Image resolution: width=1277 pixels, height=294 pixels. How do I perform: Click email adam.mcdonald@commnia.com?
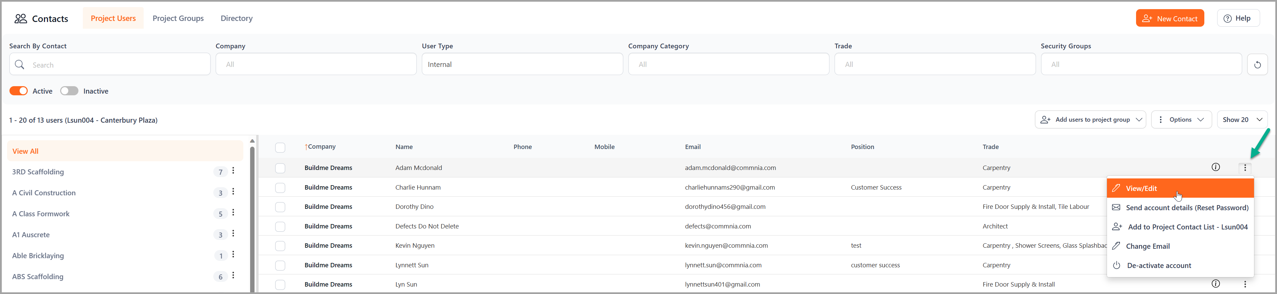pos(730,168)
